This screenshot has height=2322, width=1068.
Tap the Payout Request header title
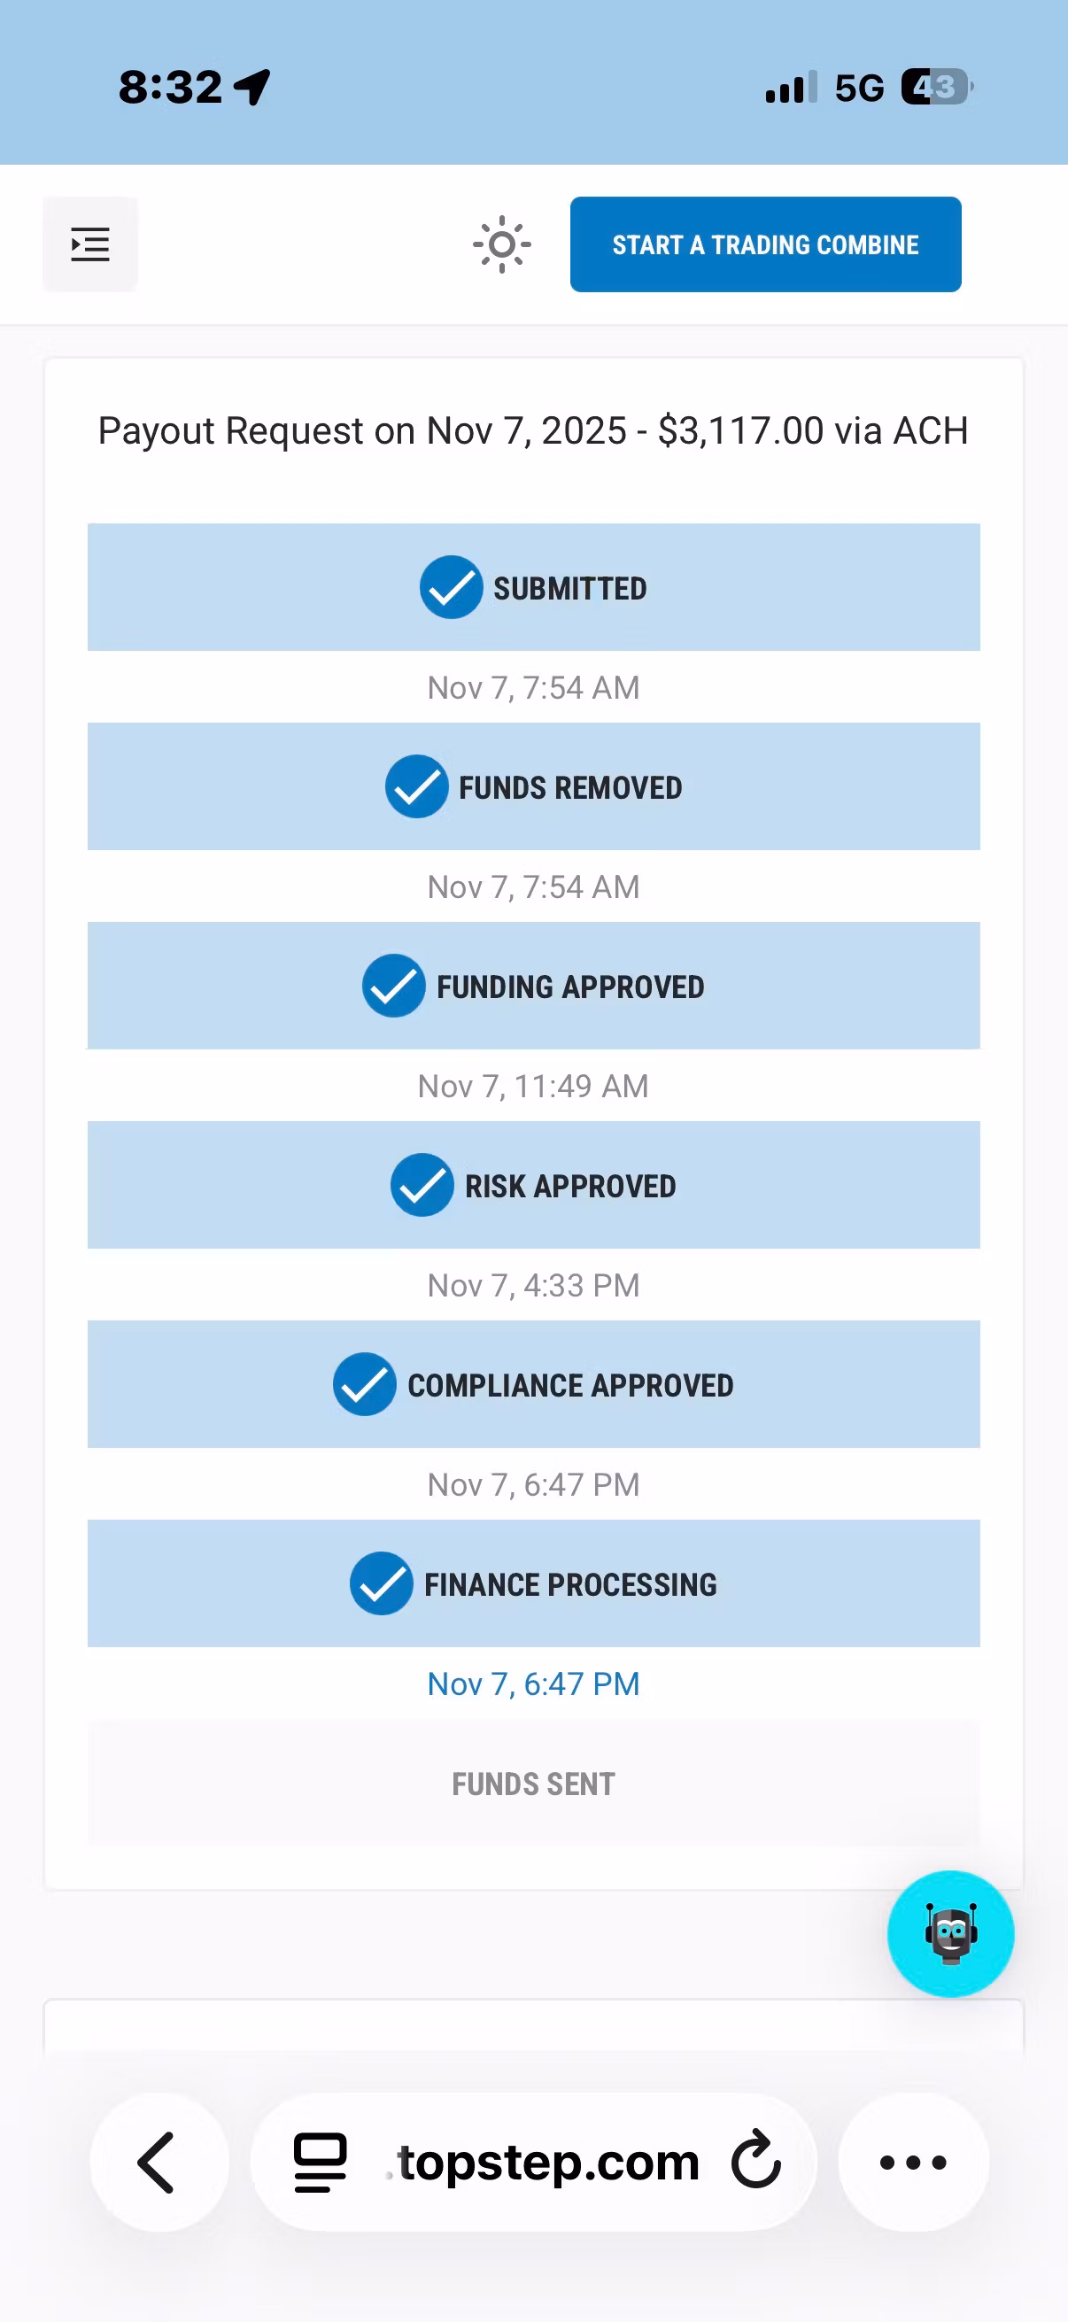[533, 431]
